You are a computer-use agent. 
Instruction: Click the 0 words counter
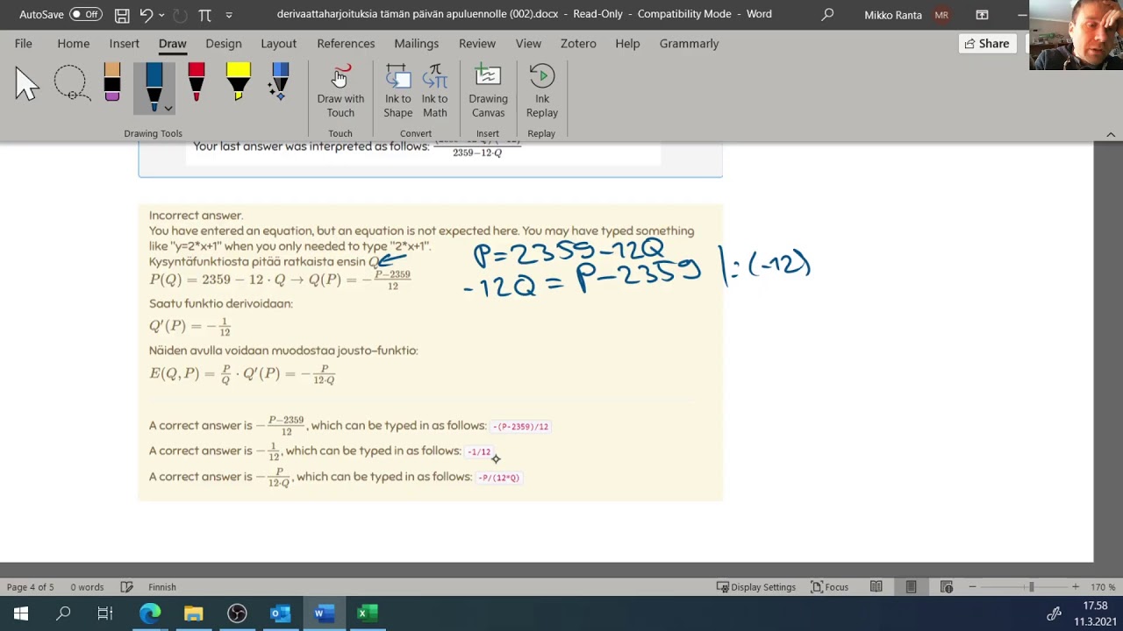coord(87,587)
